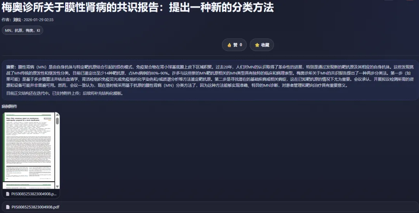The image size is (419, 213).
Task: Open the PIIS0085253823004908.pdf file row
Action: 209,207
